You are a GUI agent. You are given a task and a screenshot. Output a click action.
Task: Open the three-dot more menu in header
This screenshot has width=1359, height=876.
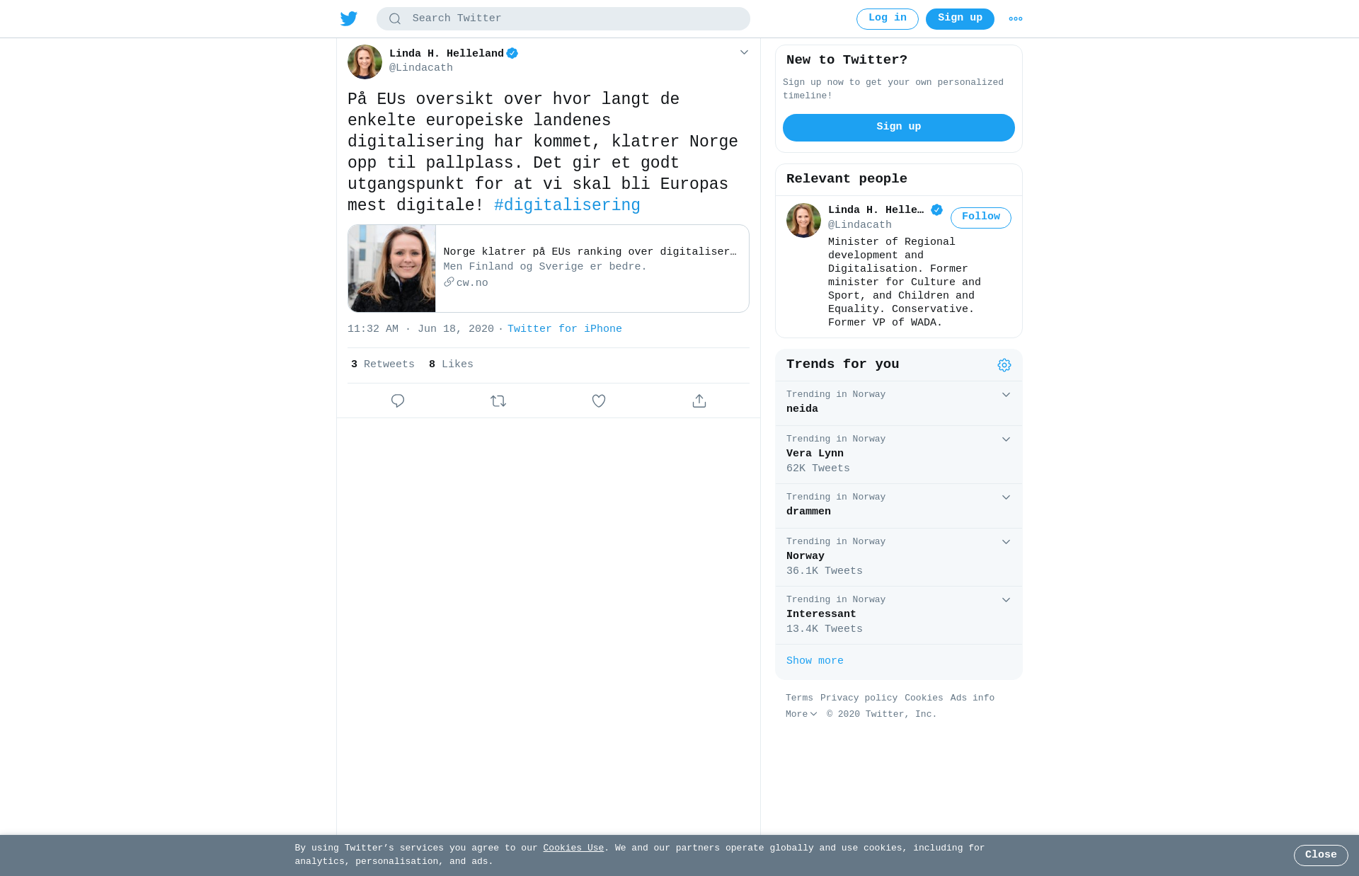coord(1016,19)
